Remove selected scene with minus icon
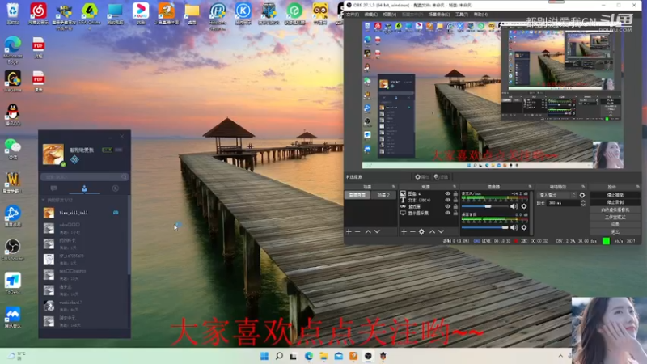647x364 pixels. (357, 231)
